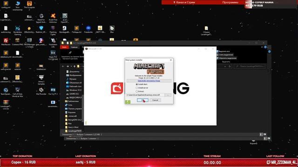Open LavaAngelT v3.0.rar desktop archive

coord(6,105)
